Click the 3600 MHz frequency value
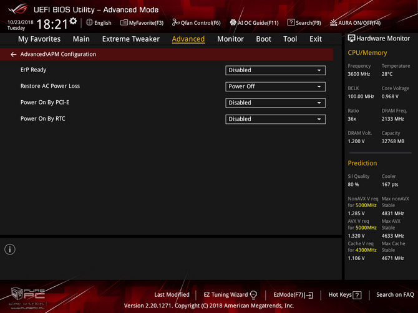 coord(359,74)
